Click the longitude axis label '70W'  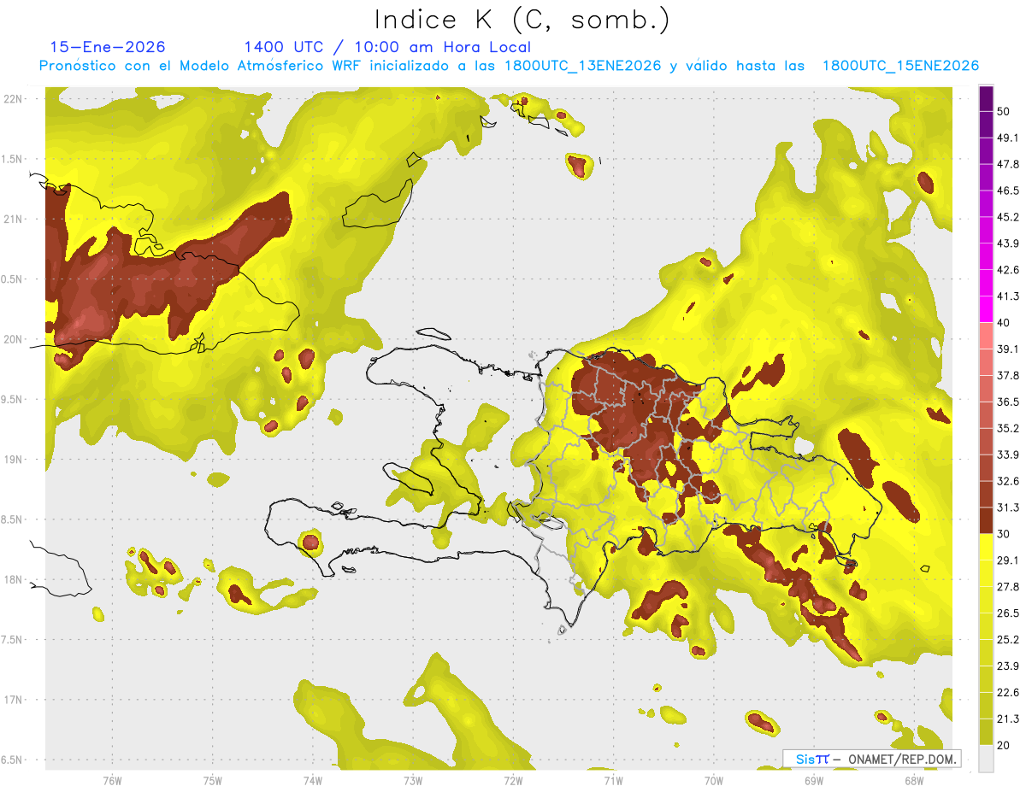[713, 781]
